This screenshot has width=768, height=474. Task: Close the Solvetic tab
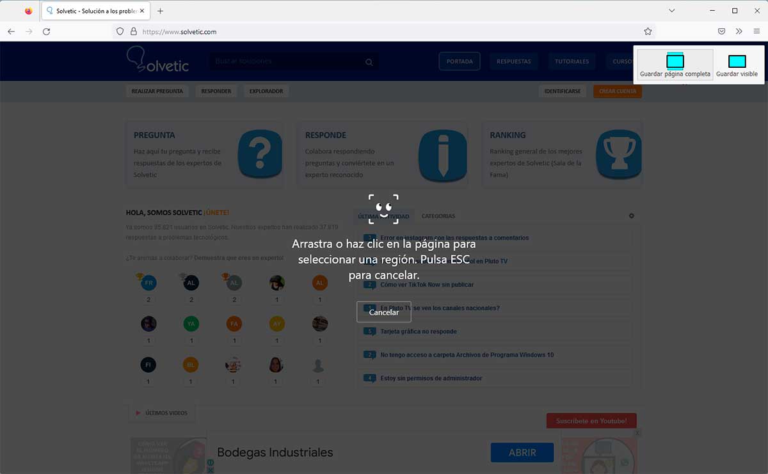(x=142, y=11)
